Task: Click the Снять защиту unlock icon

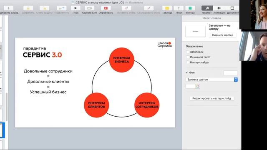Action: tap(44, 8)
